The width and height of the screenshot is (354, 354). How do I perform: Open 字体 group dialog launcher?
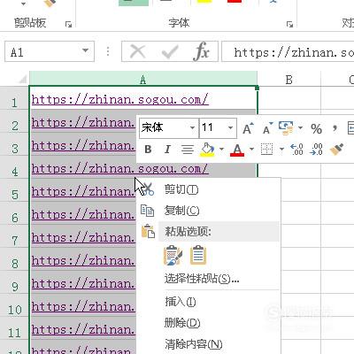tap(289, 24)
